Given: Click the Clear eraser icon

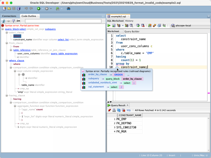Looking at the screenshot, I should pos(154,26).
